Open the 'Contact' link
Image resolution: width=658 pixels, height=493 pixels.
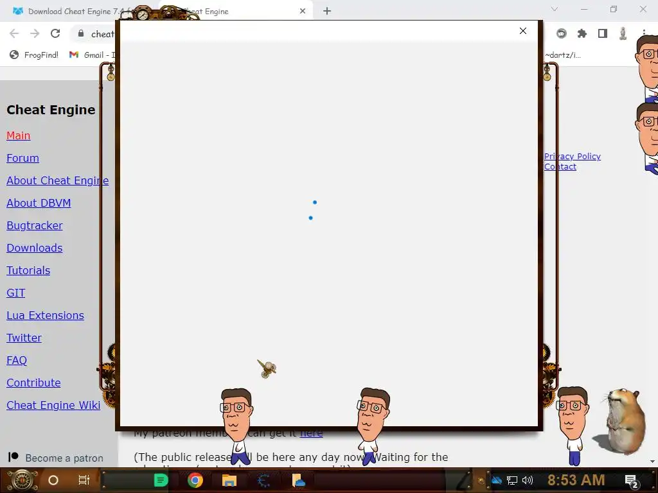pyautogui.click(x=560, y=166)
